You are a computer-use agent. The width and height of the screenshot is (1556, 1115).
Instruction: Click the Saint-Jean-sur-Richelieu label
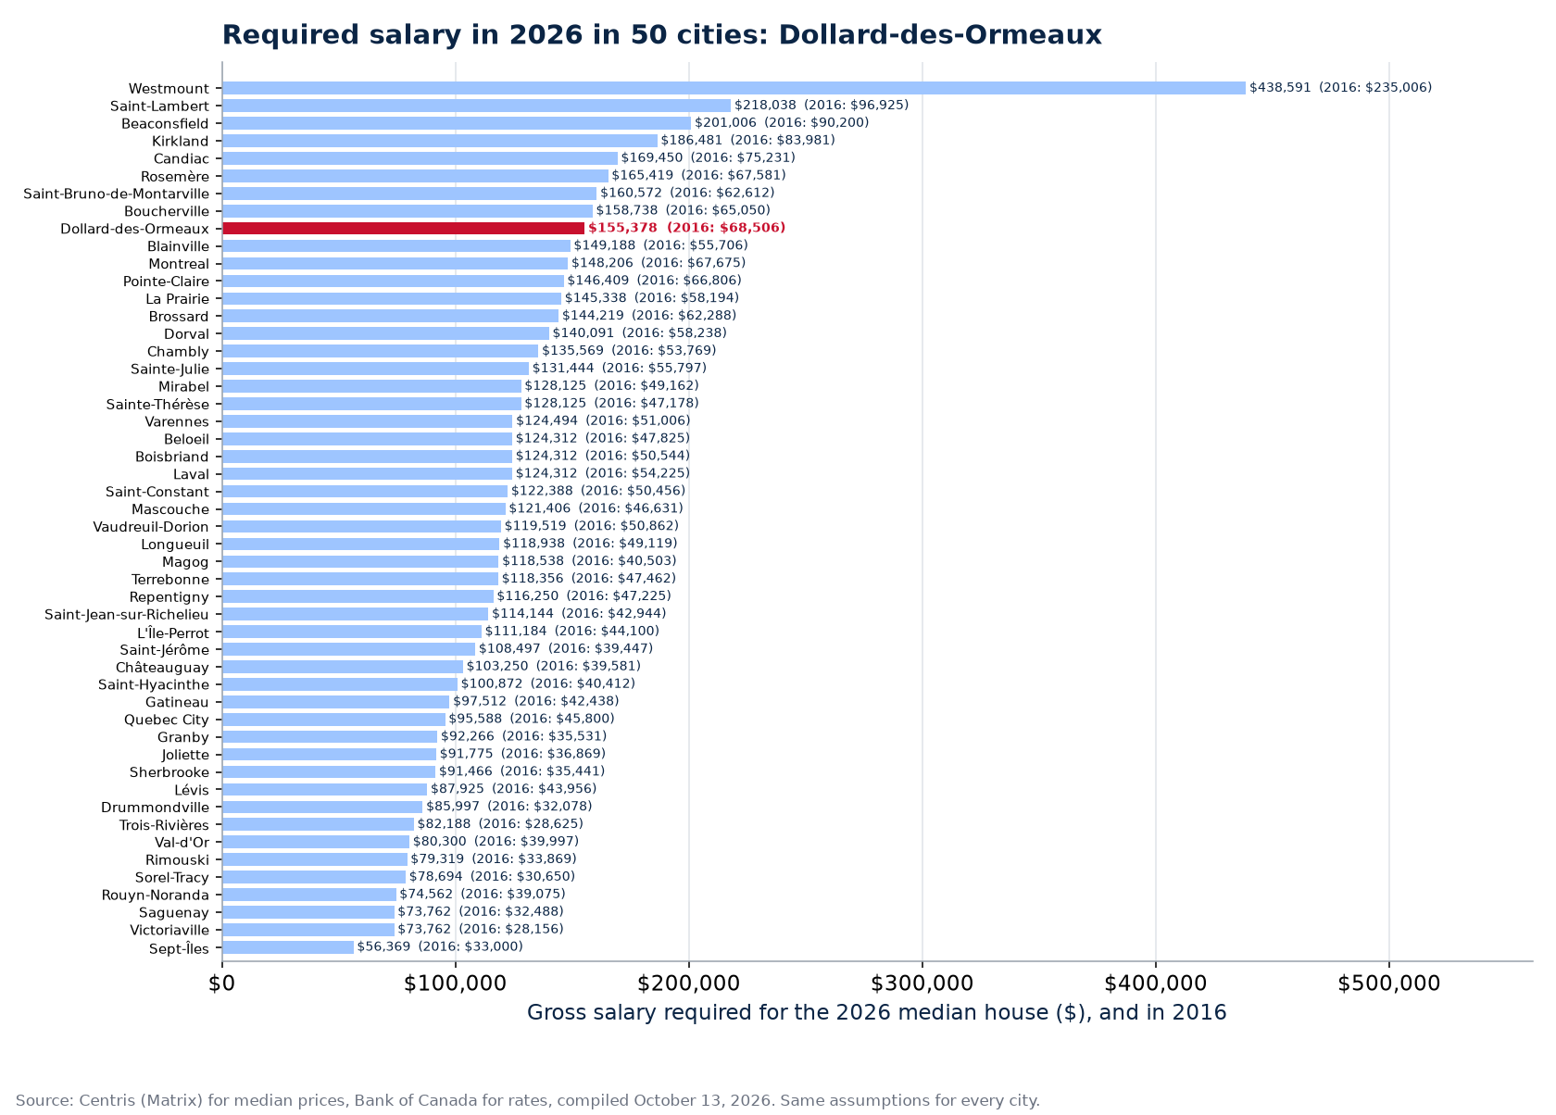pos(127,615)
